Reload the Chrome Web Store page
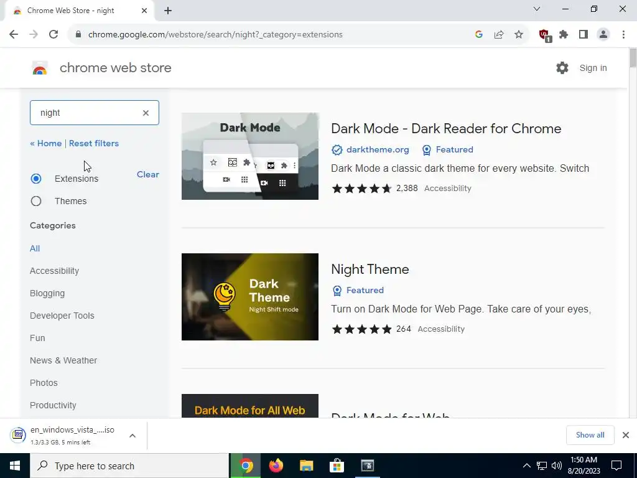This screenshot has height=478, width=637. click(53, 35)
